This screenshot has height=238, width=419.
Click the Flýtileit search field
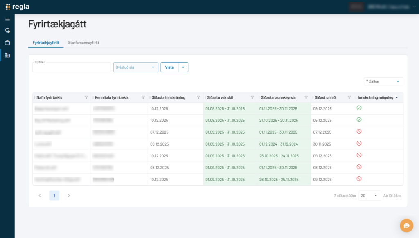tap(72, 67)
